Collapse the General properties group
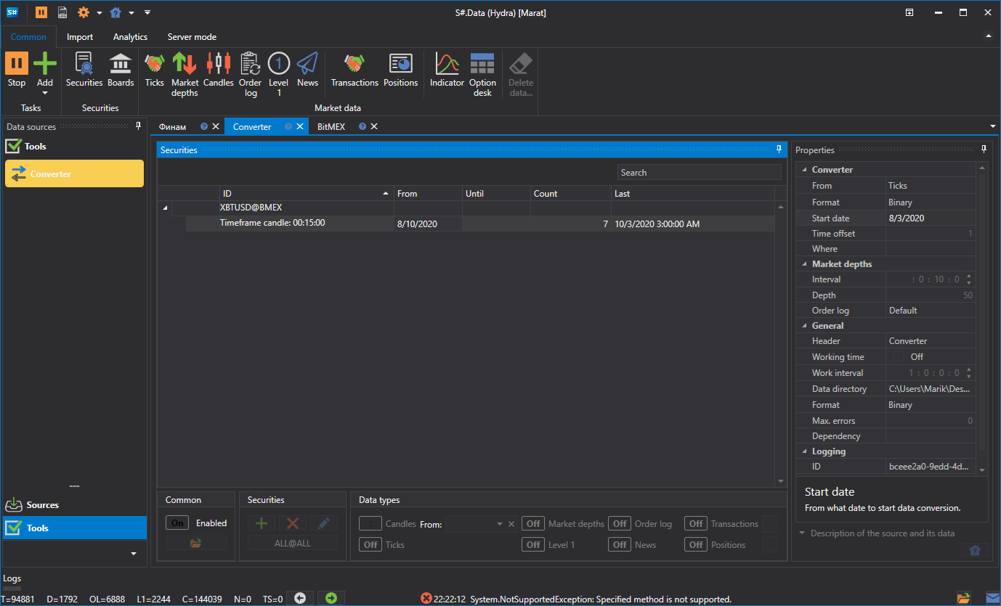The image size is (1001, 606). tap(804, 326)
